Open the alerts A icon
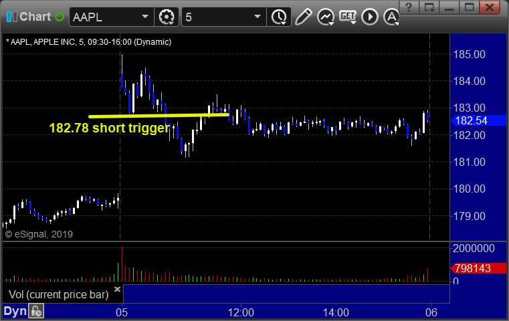Viewport: 509px width, 321px height. click(x=391, y=17)
